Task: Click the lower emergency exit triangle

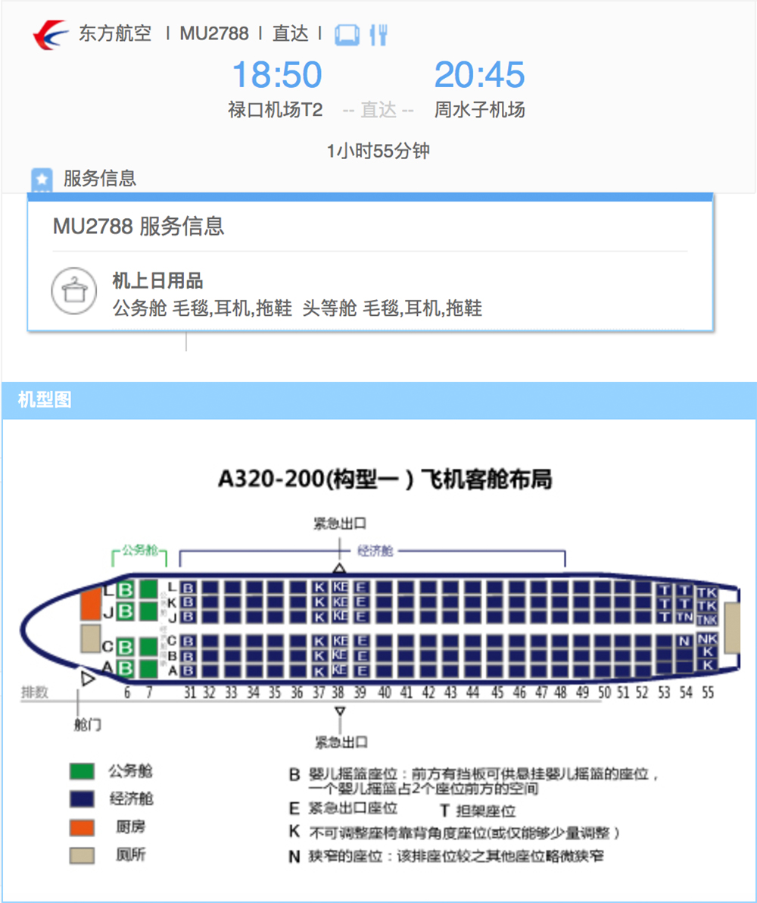Action: pyautogui.click(x=340, y=711)
